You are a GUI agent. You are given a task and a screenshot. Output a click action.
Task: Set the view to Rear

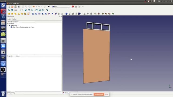tap(36, 10)
